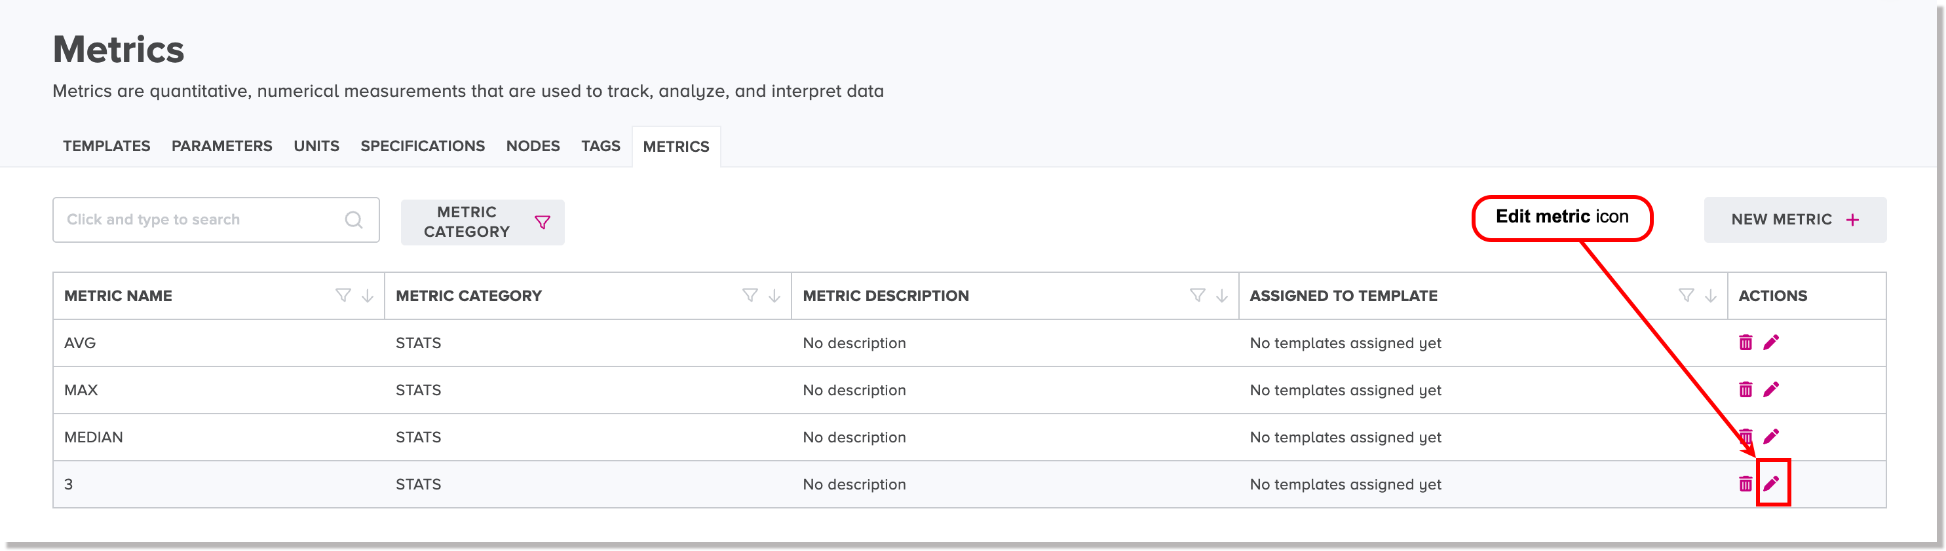This screenshot has width=1946, height=551.
Task: Click 'No templates assigned yet' in MEDIAN row
Action: pyautogui.click(x=1345, y=437)
